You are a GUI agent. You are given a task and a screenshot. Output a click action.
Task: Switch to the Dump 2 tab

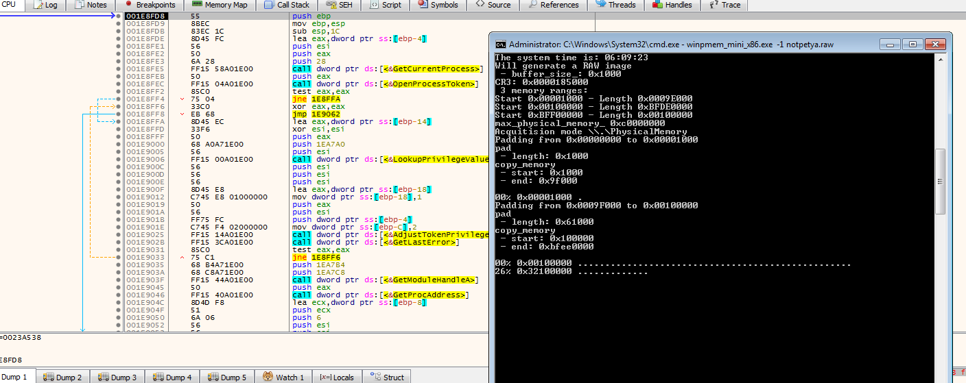(62, 377)
